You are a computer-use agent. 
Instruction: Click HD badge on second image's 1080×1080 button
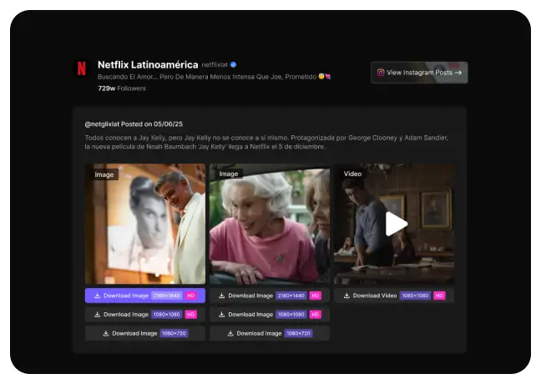316,315
